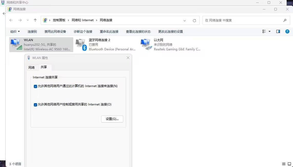293x167 pixels.
Task: Switch to large icons view in status bar
Action: coord(289,164)
